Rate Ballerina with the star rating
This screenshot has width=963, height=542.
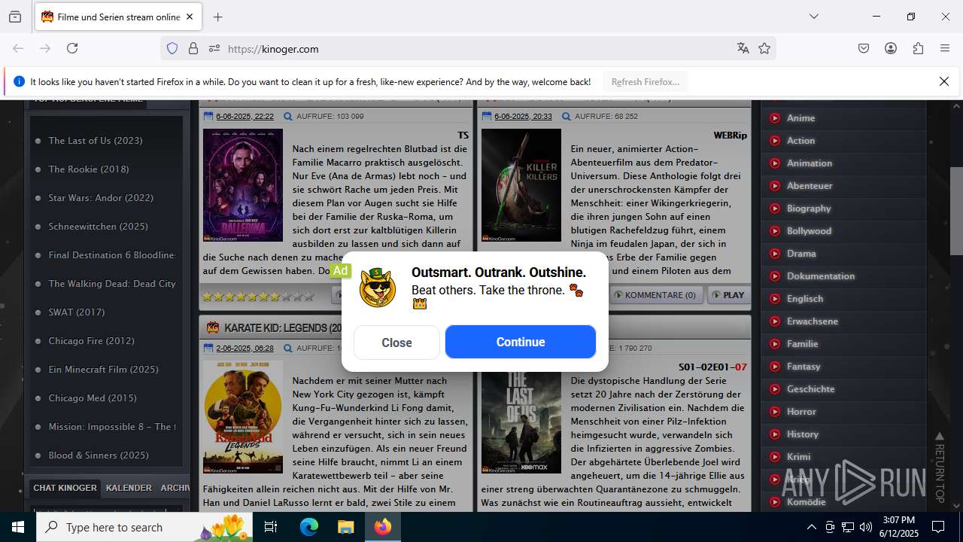point(258,296)
